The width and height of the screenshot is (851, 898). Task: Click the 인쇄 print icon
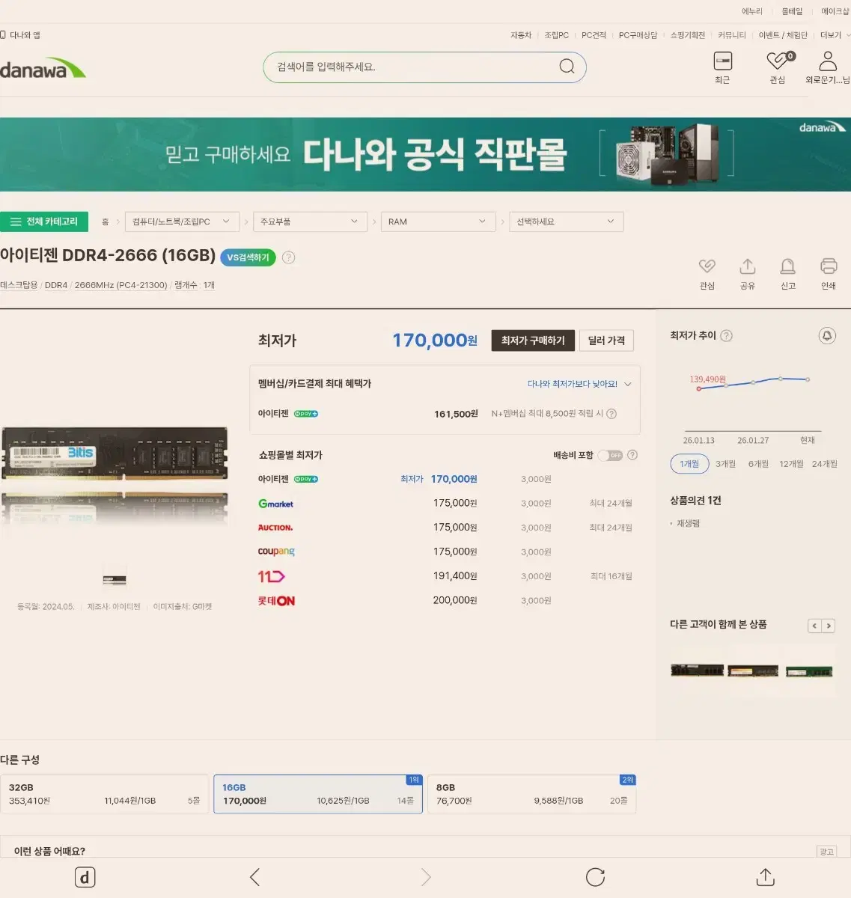pos(829,266)
